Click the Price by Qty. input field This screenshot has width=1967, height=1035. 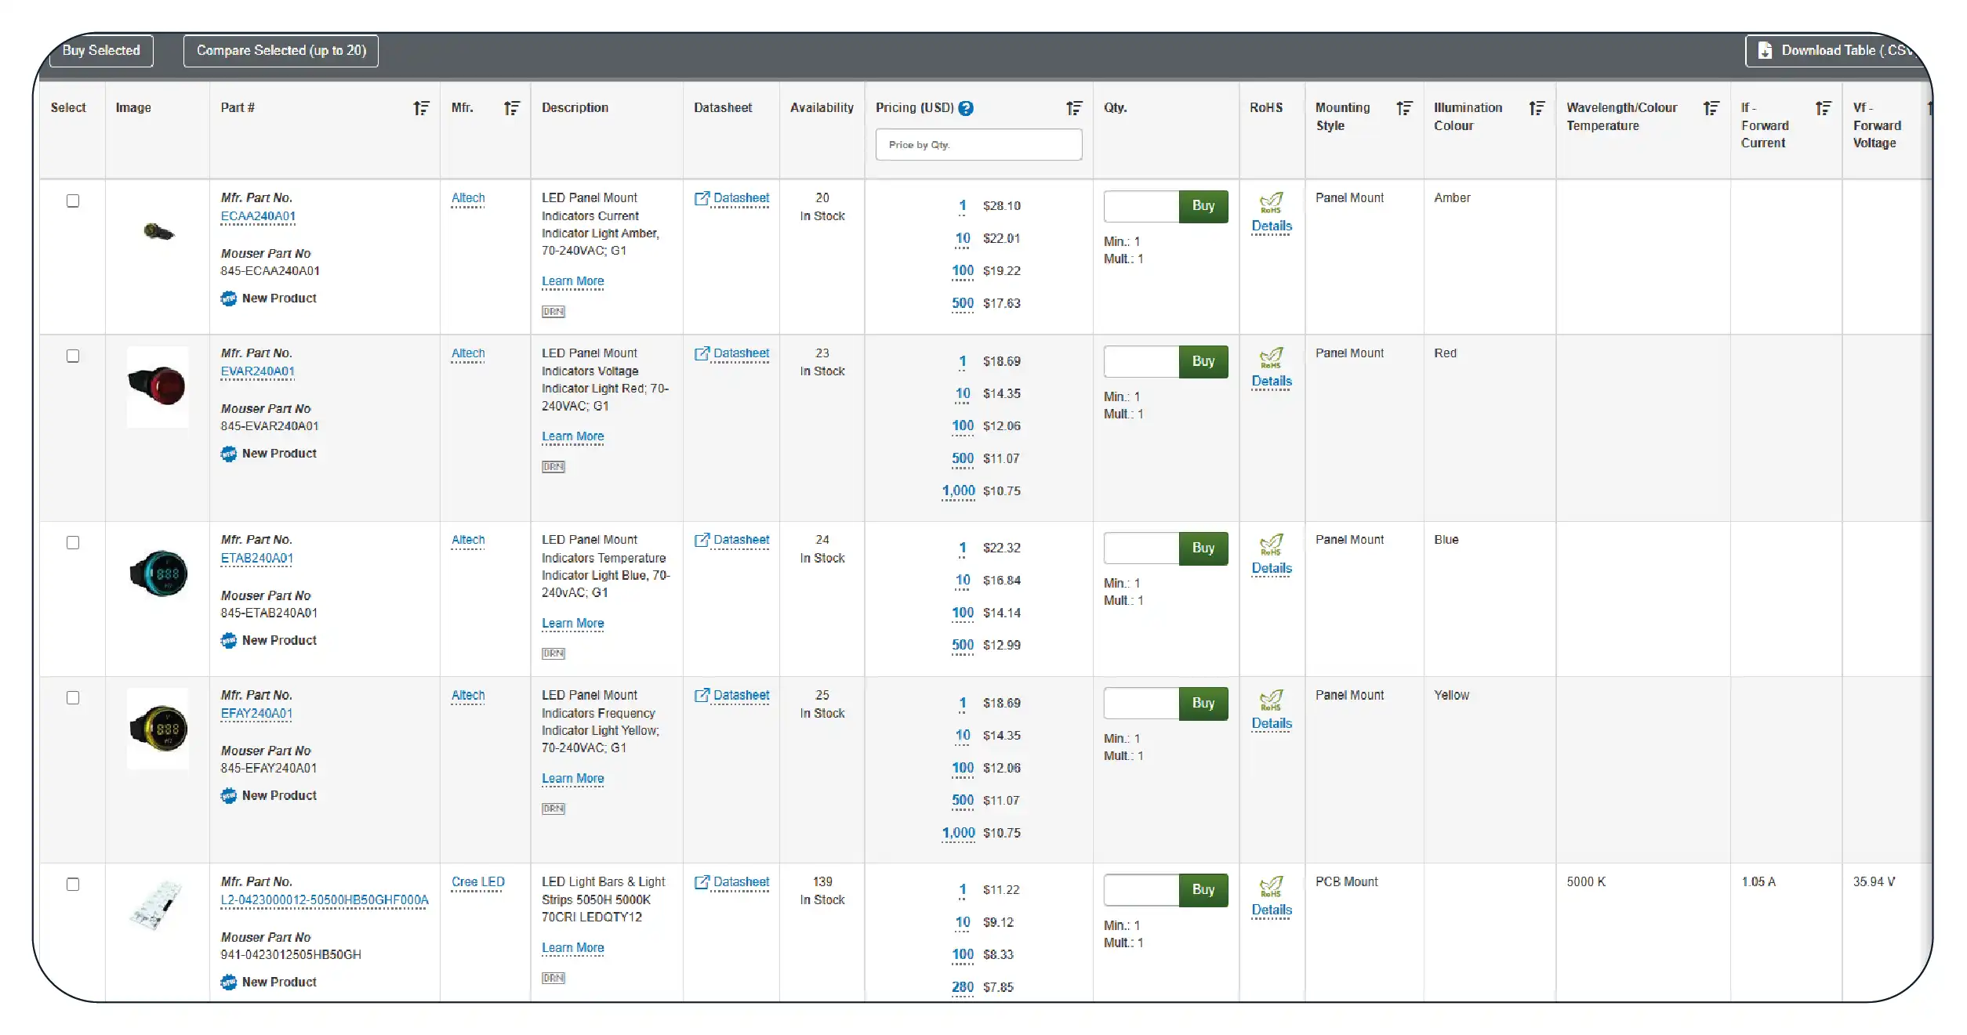(978, 145)
